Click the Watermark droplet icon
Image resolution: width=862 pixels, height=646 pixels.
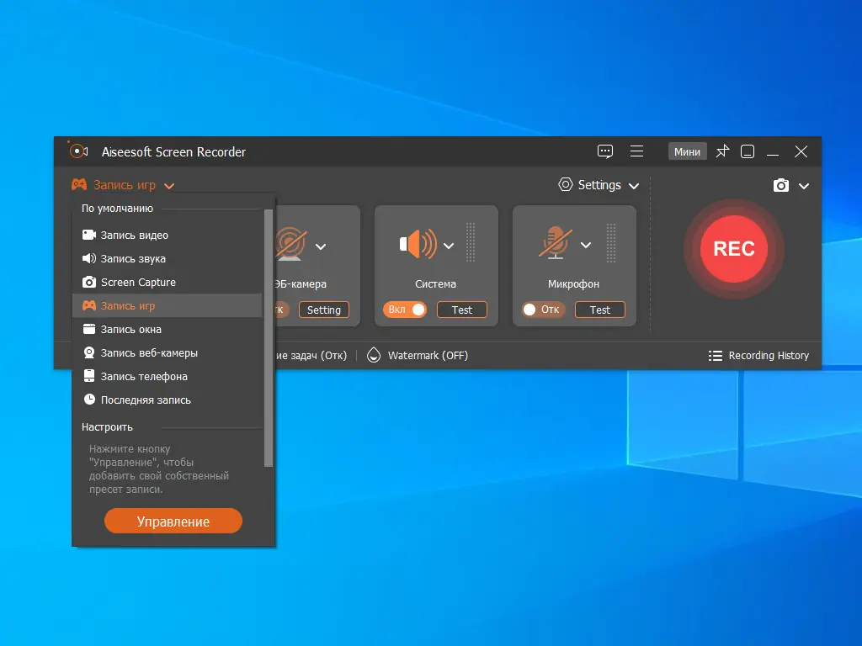pos(373,356)
